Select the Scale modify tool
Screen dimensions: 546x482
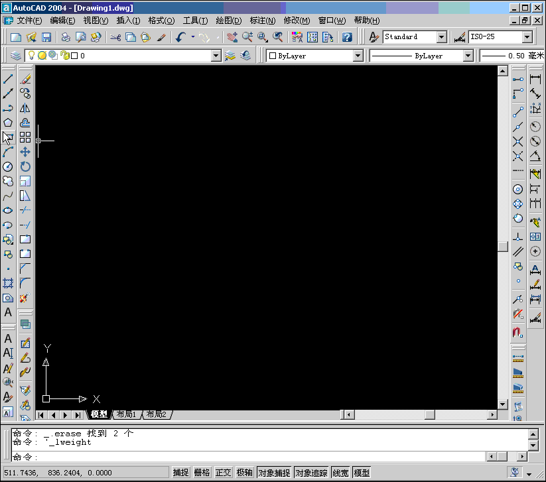click(x=25, y=181)
